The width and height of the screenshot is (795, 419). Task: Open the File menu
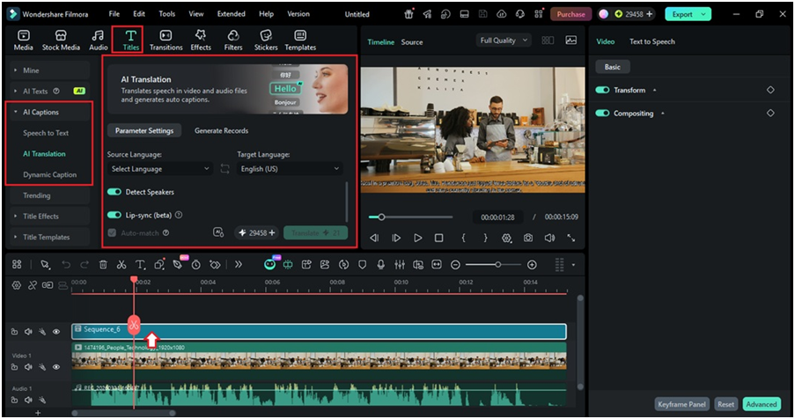[114, 14]
